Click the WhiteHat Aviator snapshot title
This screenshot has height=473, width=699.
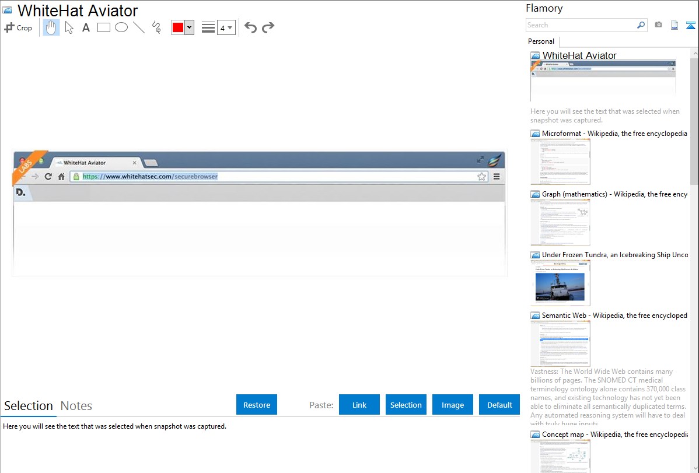point(579,55)
